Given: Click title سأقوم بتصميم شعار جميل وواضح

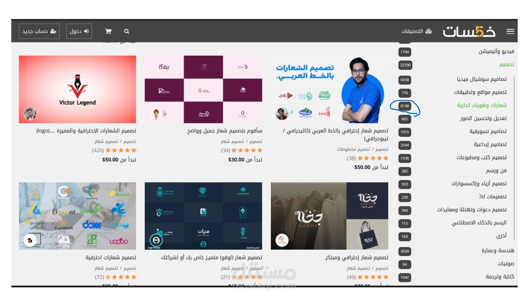Looking at the screenshot, I should tap(225, 131).
